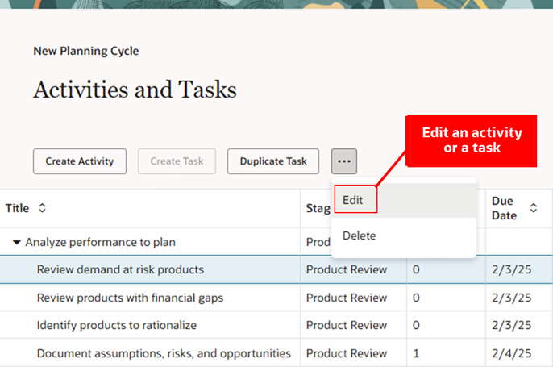The height and width of the screenshot is (367, 553).
Task: Click the Create Activity button
Action: pyautogui.click(x=80, y=161)
